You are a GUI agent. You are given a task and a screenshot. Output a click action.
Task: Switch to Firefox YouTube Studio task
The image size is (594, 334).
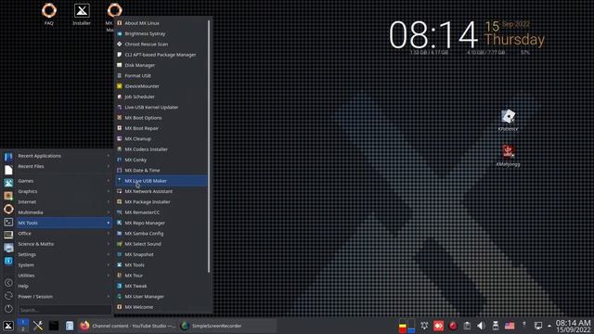(128, 326)
